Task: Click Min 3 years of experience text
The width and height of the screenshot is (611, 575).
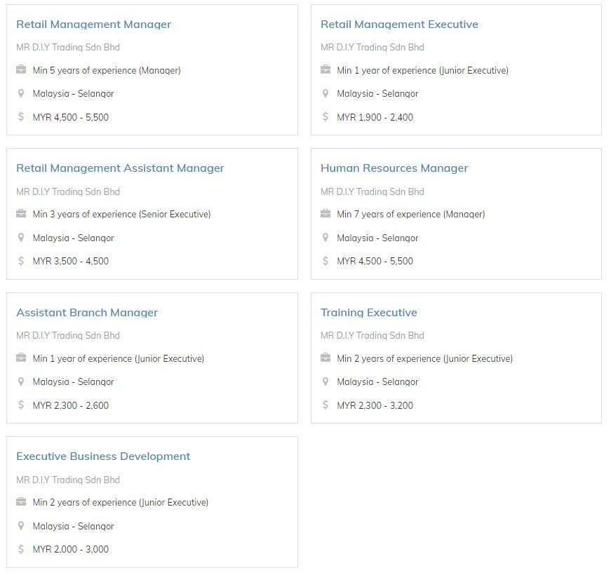Action: [x=121, y=215]
